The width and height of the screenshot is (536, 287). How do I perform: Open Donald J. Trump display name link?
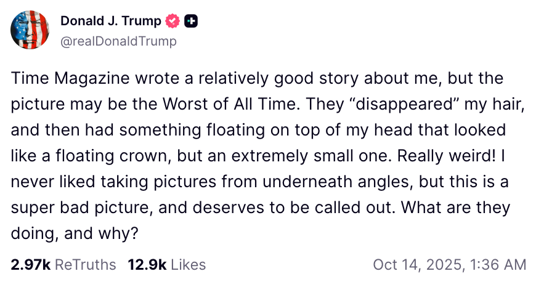click(110, 21)
